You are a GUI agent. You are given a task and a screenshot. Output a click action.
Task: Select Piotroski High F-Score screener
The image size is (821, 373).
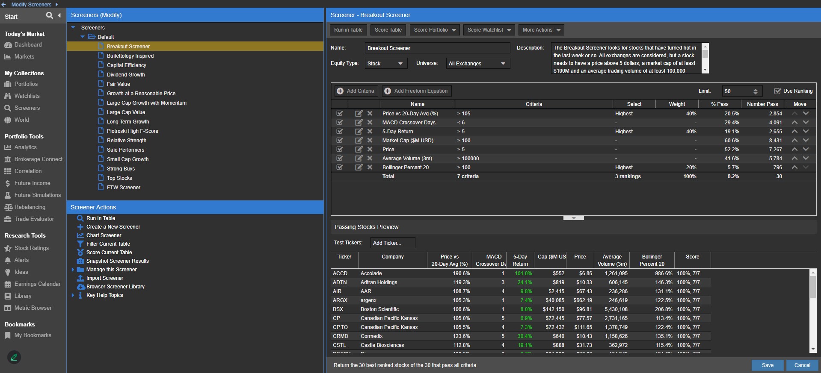pos(132,131)
